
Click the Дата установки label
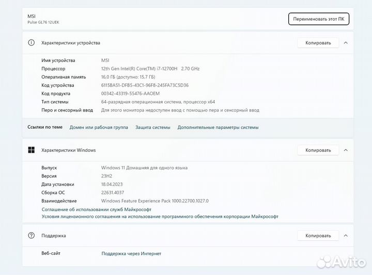58,184
